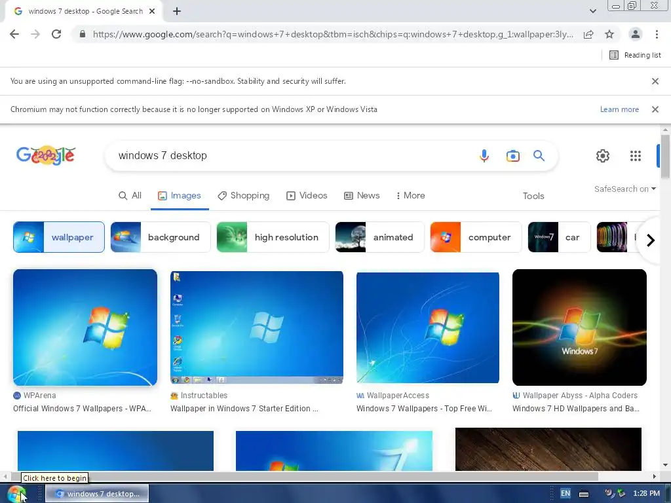Switch to the Videos tab
Viewport: 671px width, 503px height.
tap(307, 195)
